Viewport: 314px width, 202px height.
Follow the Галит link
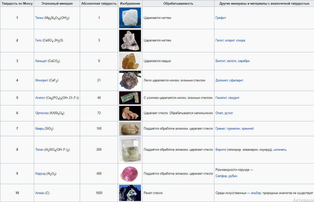(x=219, y=40)
